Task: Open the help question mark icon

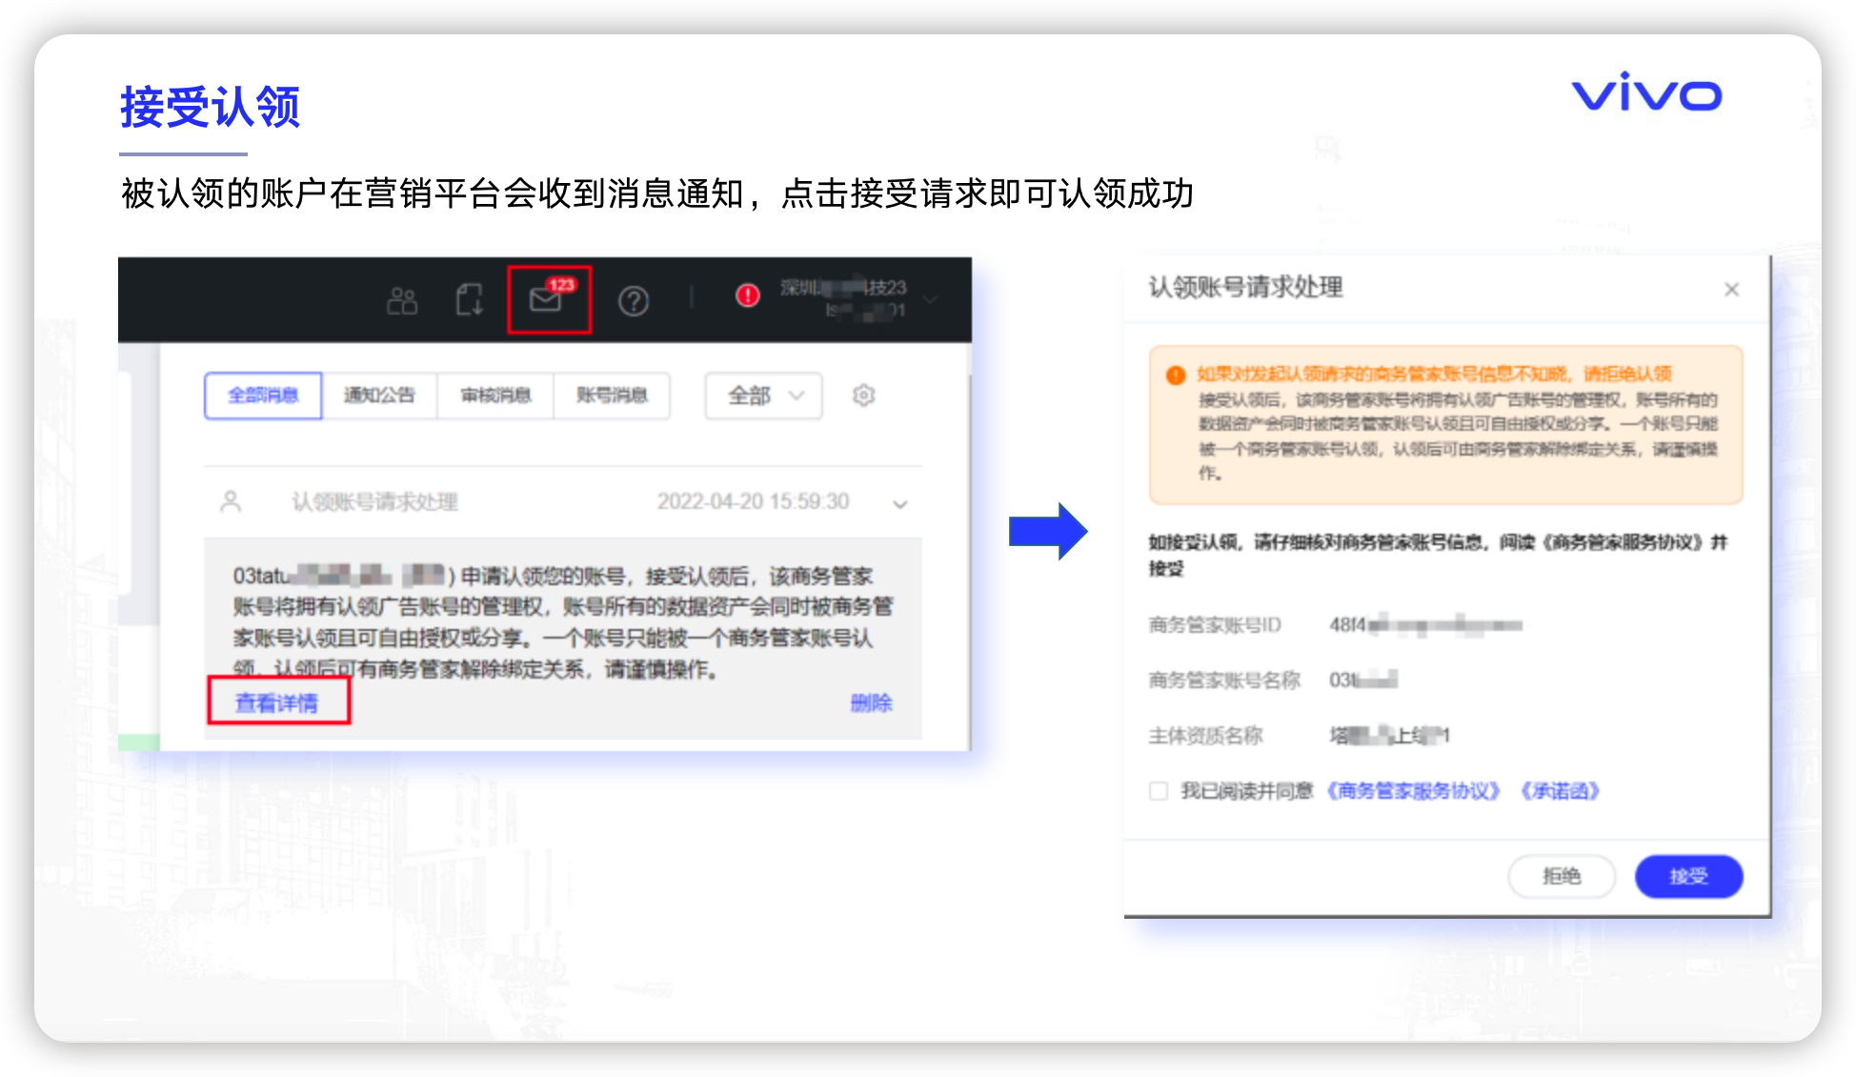Action: [x=634, y=301]
